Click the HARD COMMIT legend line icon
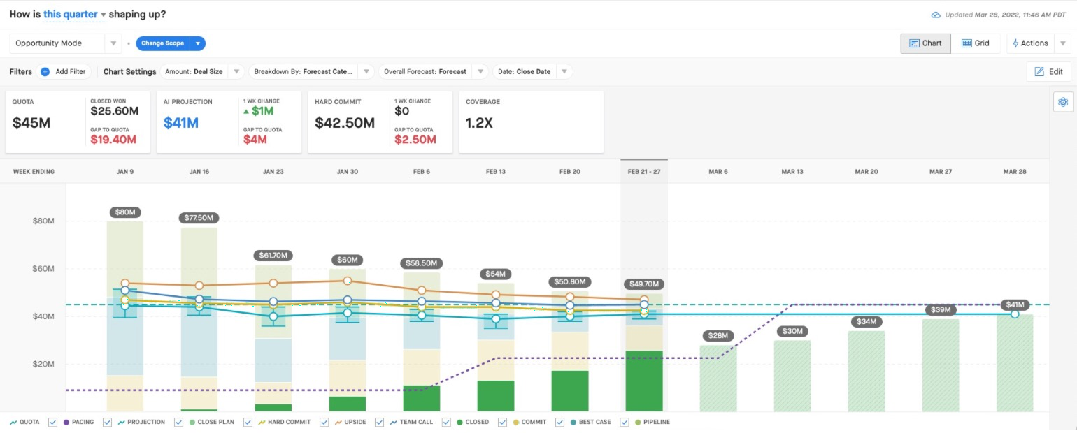1077x433 pixels. 262,422
